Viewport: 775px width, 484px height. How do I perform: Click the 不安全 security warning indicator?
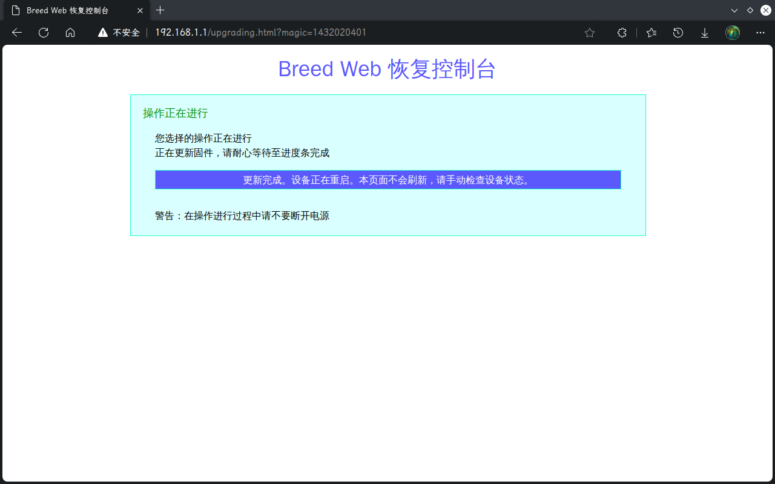pyautogui.click(x=119, y=33)
